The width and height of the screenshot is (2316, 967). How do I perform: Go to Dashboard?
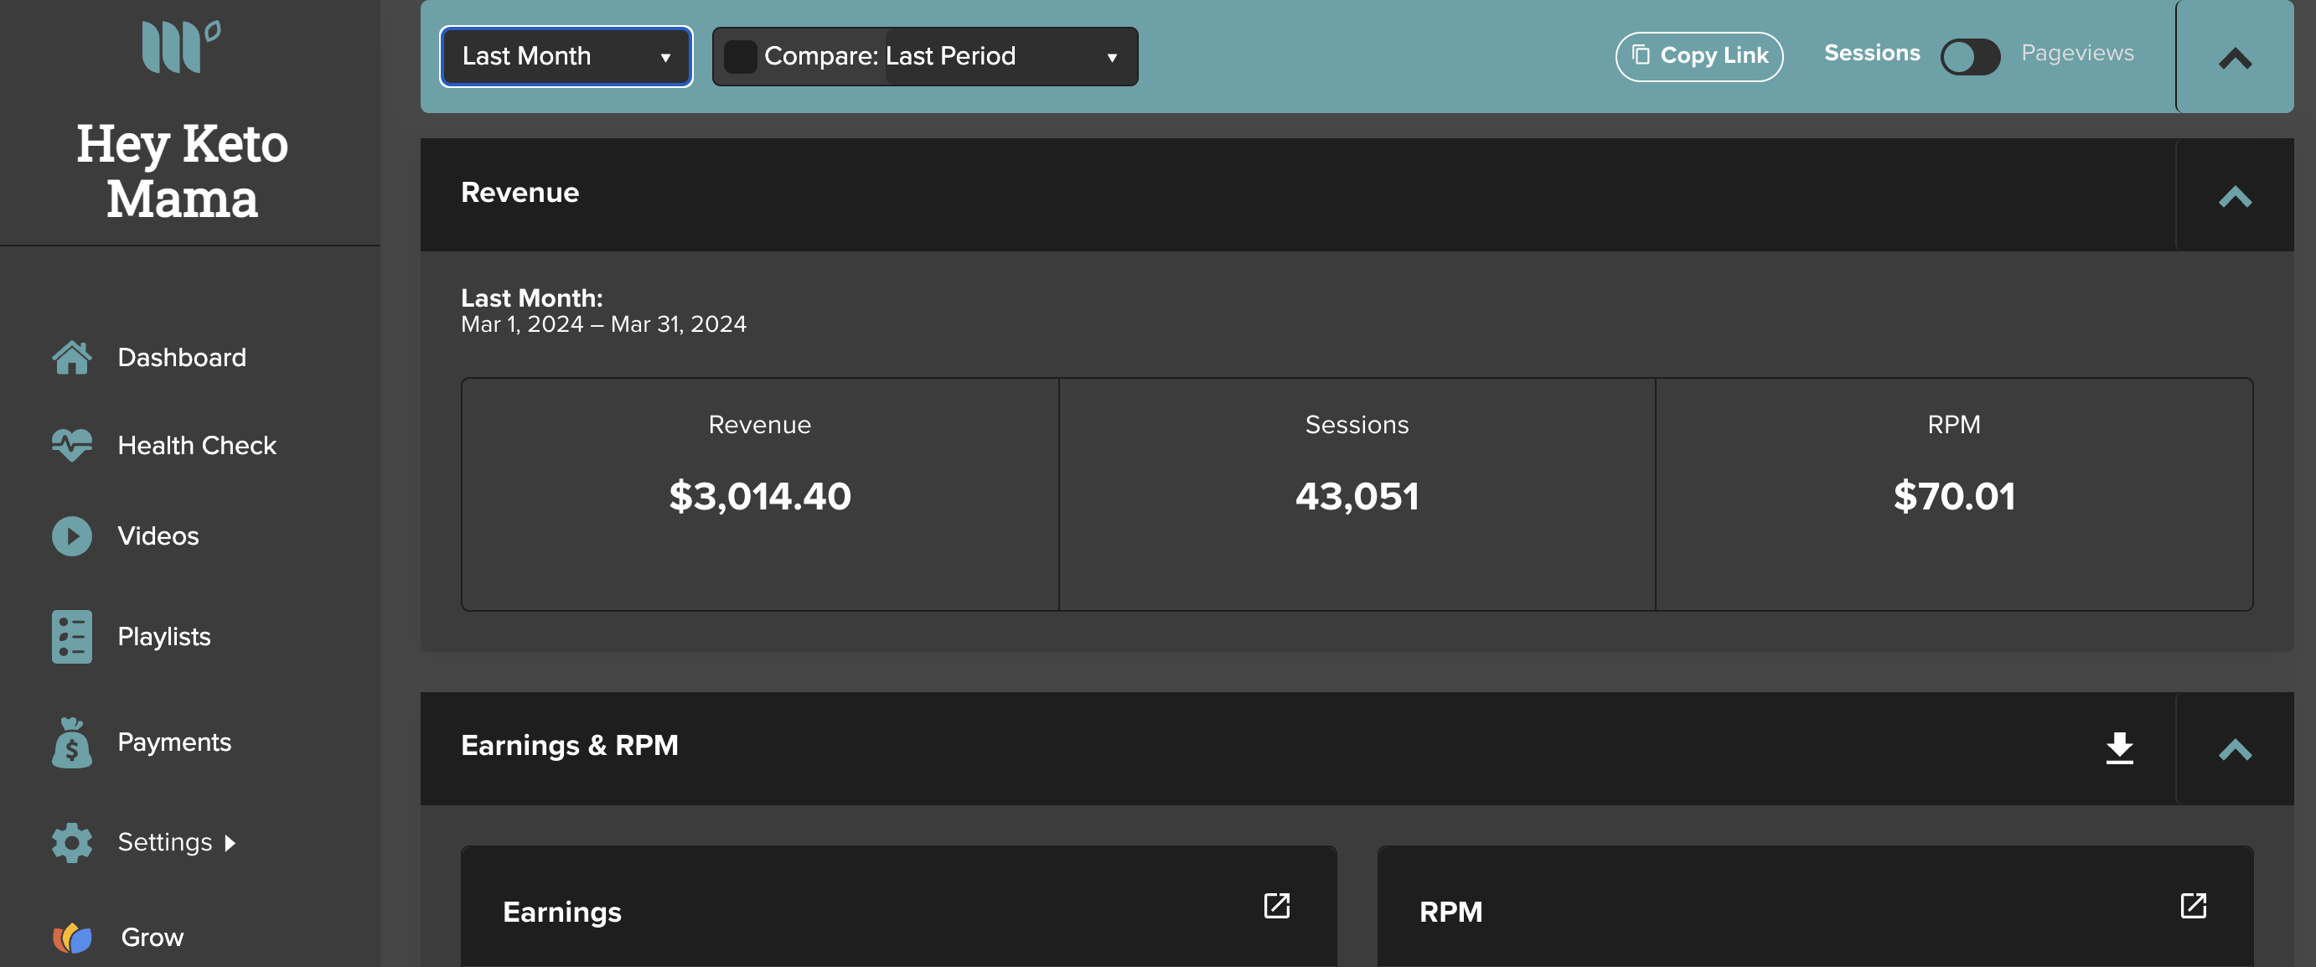182,357
